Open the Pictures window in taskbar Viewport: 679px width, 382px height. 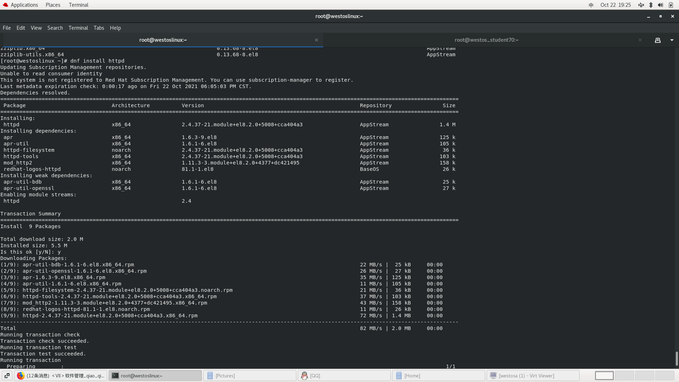250,376
